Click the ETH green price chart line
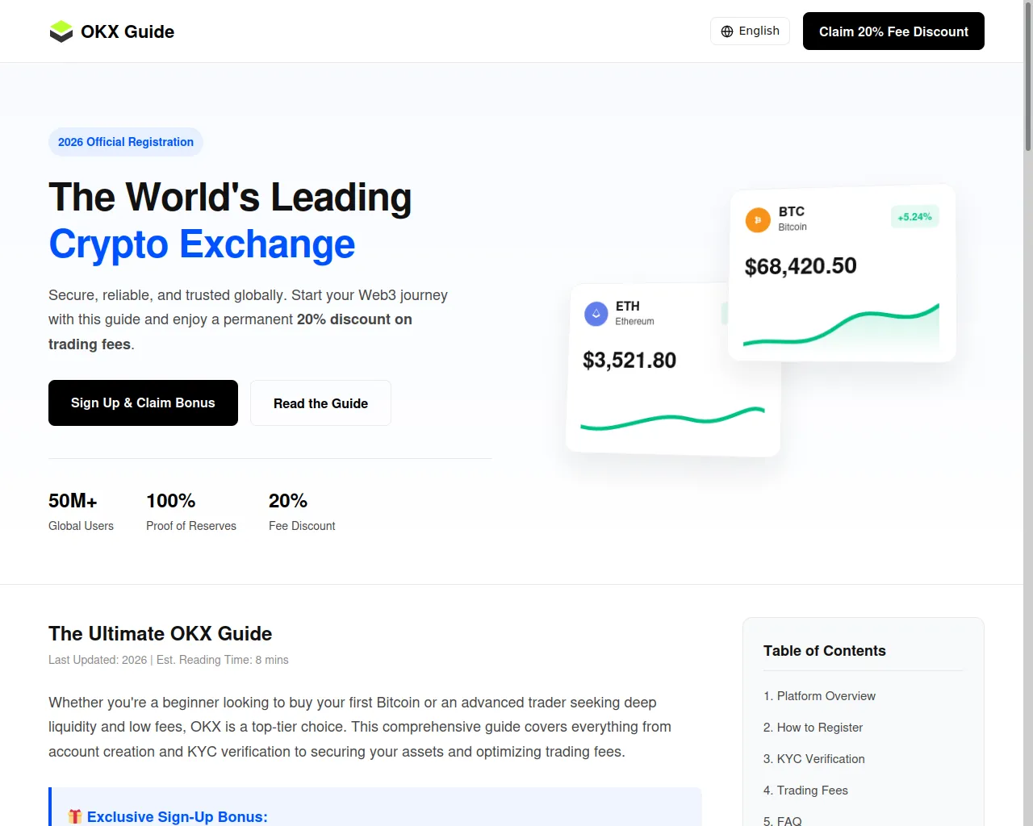1033x826 pixels. (x=671, y=419)
